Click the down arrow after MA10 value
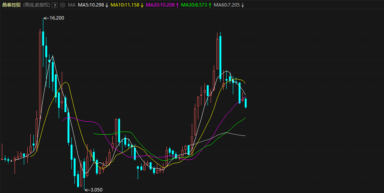This screenshot has width=384, height=193. click(x=142, y=5)
